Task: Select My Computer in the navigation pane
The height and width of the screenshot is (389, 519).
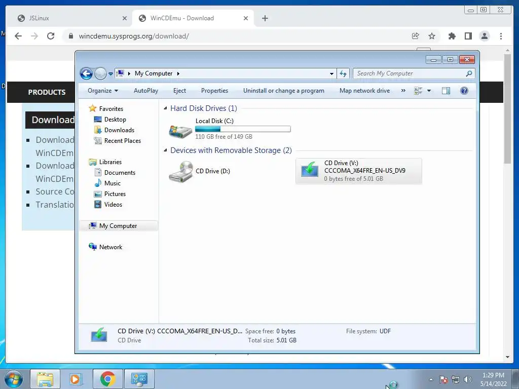Action: (118, 225)
